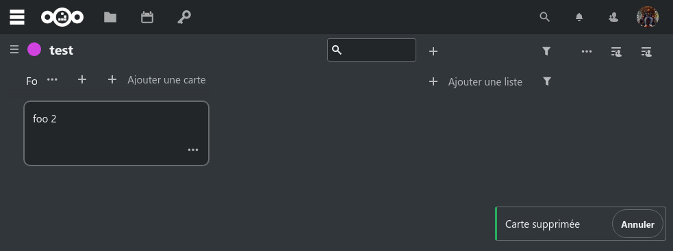The height and width of the screenshot is (251, 673).
Task: Click the plus next to the search field
Action: [x=433, y=51]
